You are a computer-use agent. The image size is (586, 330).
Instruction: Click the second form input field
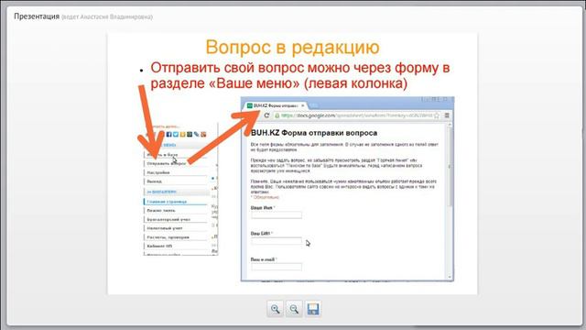[277, 241]
